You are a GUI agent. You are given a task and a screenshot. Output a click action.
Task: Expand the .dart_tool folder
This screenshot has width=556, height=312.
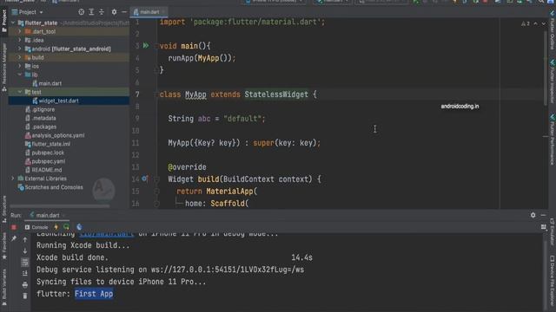point(19,31)
